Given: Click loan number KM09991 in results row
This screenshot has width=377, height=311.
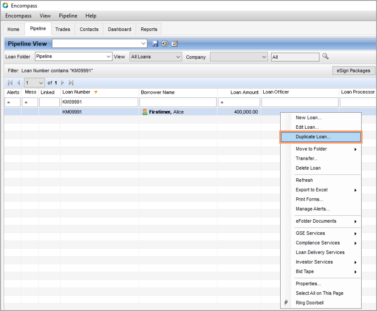Looking at the screenshot, I should pos(72,112).
